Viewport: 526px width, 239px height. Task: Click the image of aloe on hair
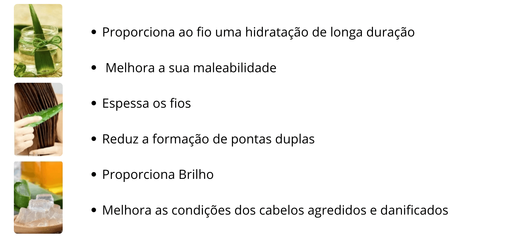point(38,119)
